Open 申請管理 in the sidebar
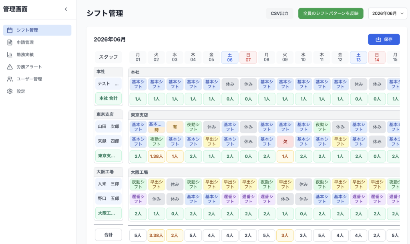This screenshot has height=244, width=410. pos(37,42)
